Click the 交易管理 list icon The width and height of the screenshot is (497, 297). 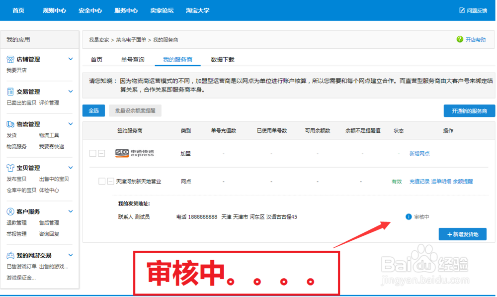(10, 92)
